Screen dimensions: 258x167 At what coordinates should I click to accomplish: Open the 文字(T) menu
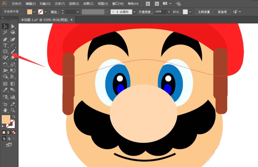(x=60, y=4)
